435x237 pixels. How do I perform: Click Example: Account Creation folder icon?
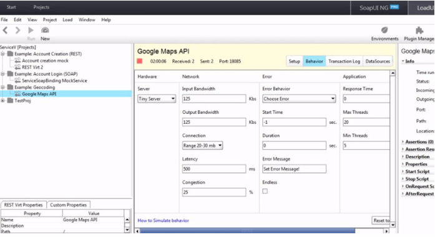10,53
